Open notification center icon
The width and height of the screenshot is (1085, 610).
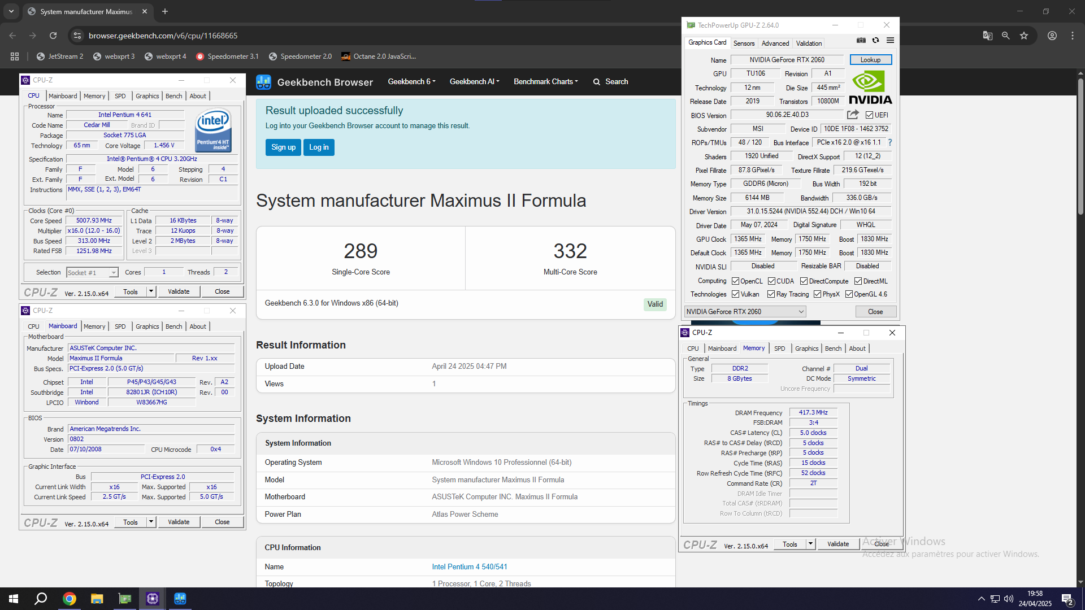[1067, 599]
